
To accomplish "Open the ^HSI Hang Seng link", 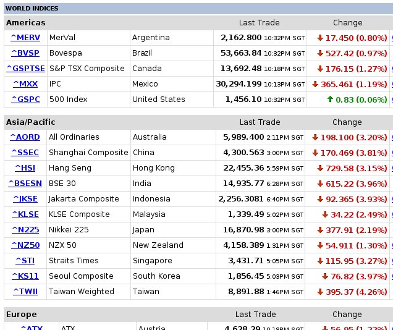I will [25, 168].
